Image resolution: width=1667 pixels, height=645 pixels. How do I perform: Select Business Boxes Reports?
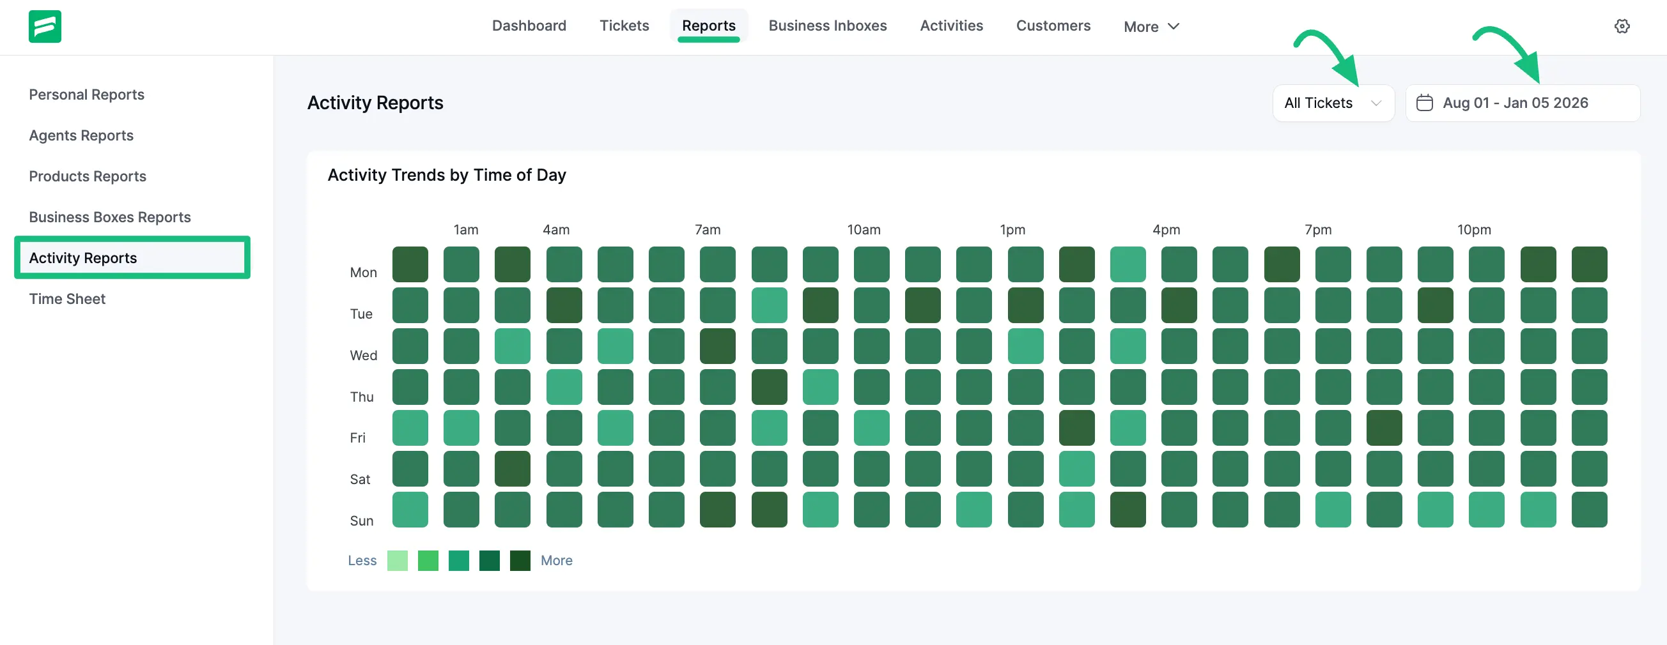pos(109,216)
